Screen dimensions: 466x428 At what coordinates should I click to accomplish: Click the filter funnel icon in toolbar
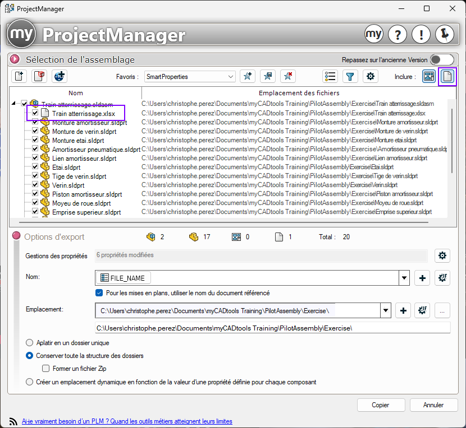tap(350, 77)
